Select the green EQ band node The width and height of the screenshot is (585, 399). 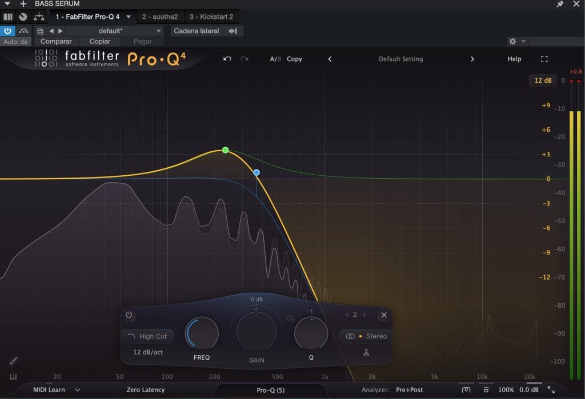click(x=225, y=150)
